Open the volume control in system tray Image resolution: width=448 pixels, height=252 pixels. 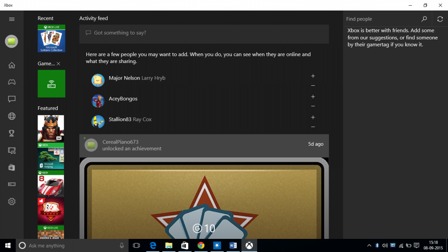click(x=385, y=245)
